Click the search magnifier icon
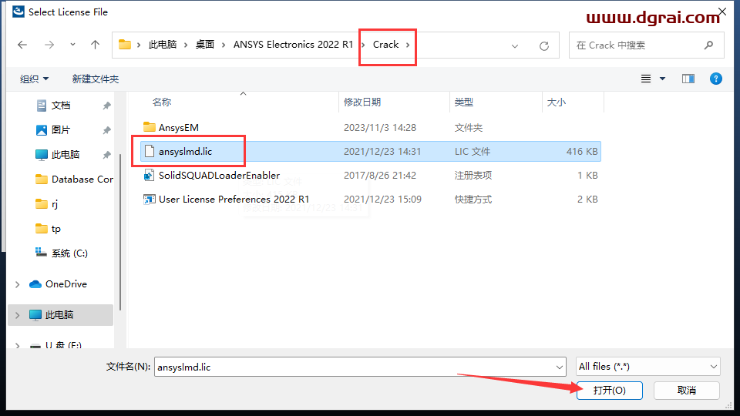The height and width of the screenshot is (416, 740). pyautogui.click(x=708, y=45)
